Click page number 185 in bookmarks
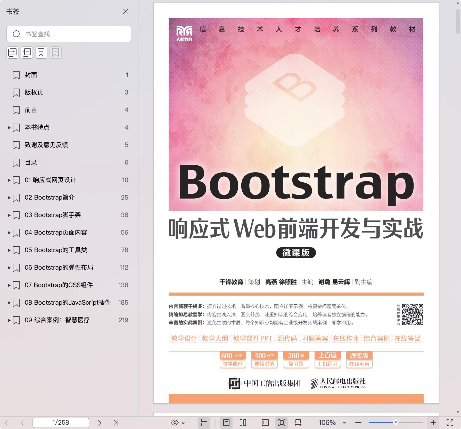This screenshot has height=429, width=461. 123,303
